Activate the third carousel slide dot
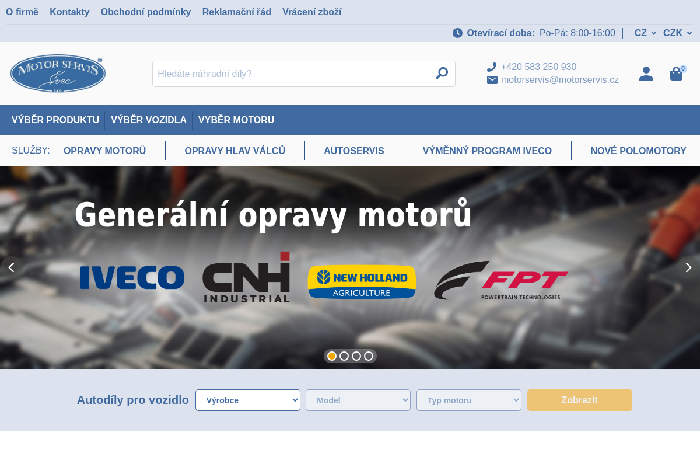700x467 pixels. coord(356,356)
